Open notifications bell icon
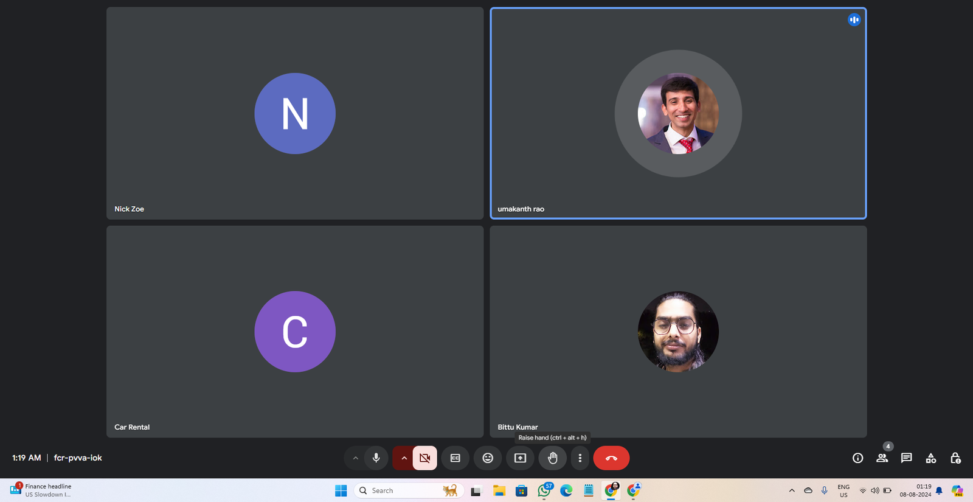This screenshot has height=502, width=973. (x=939, y=490)
